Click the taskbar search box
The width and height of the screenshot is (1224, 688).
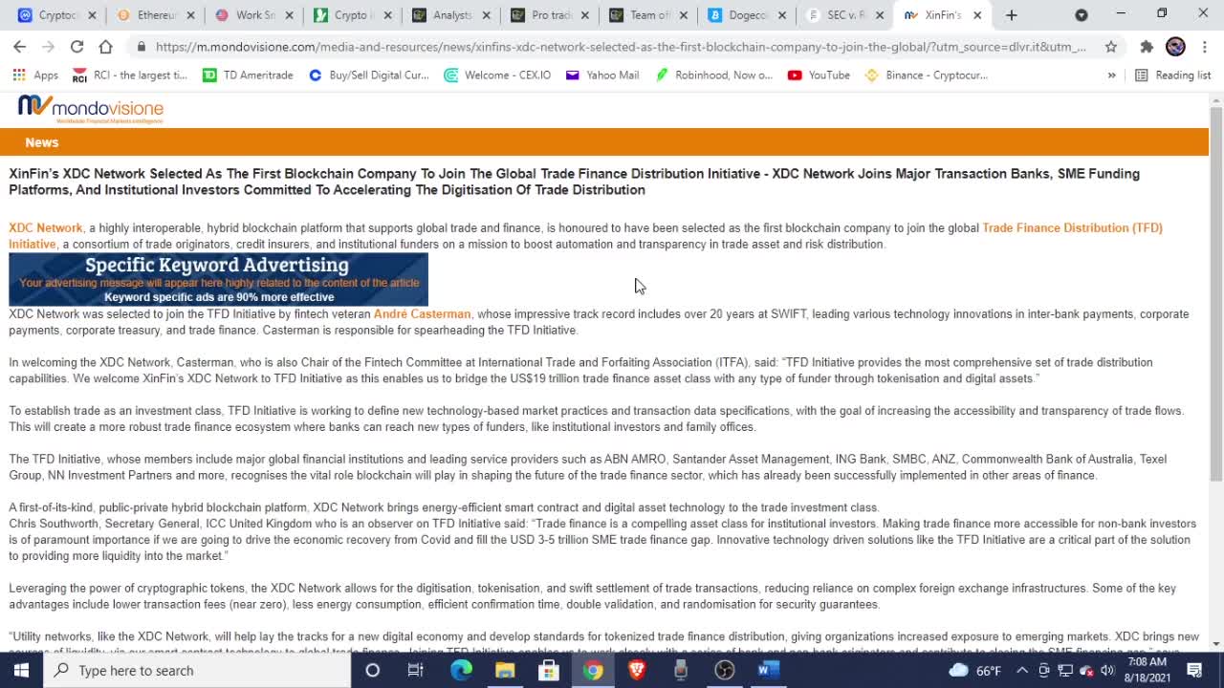click(x=198, y=670)
